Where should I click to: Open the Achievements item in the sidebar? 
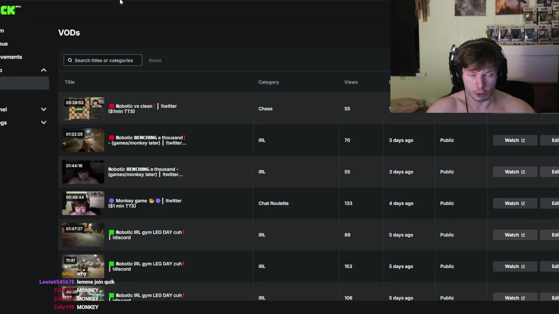click(x=11, y=57)
